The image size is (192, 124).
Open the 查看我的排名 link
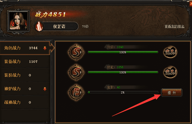175,26
